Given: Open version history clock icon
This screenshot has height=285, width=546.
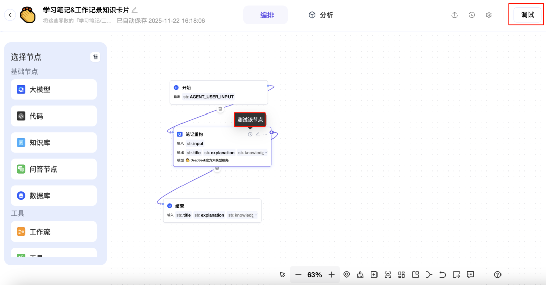Looking at the screenshot, I should click(472, 15).
